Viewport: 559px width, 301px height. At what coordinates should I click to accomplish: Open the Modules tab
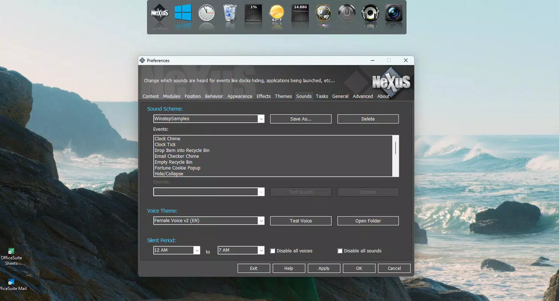coord(172,96)
